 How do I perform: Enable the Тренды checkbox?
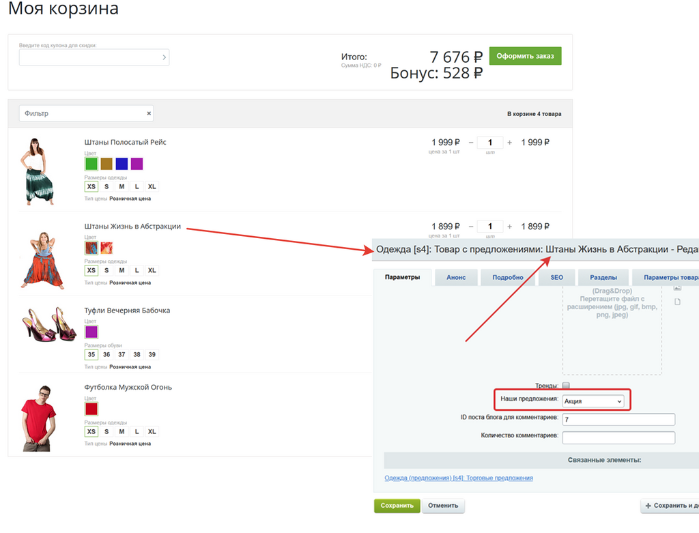[x=565, y=386]
